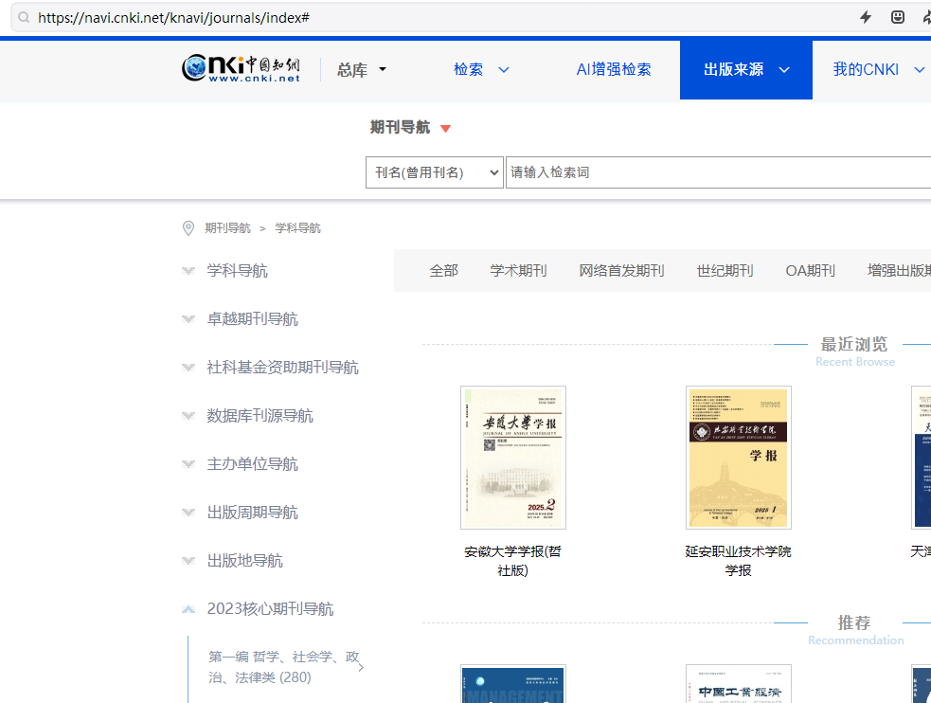
Task: Expand 学科导航 in the sidebar
Action: (237, 271)
